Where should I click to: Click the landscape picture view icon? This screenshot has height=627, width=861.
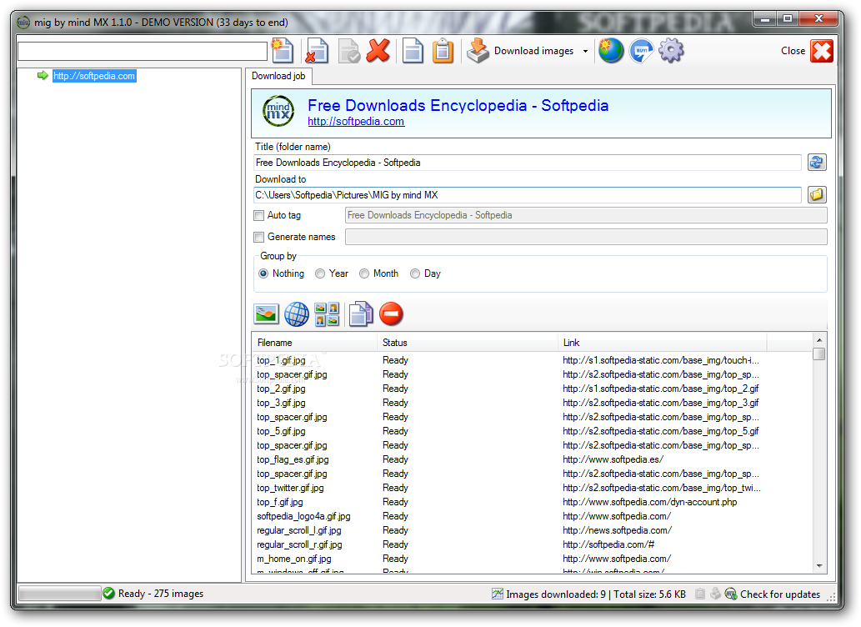click(x=267, y=314)
